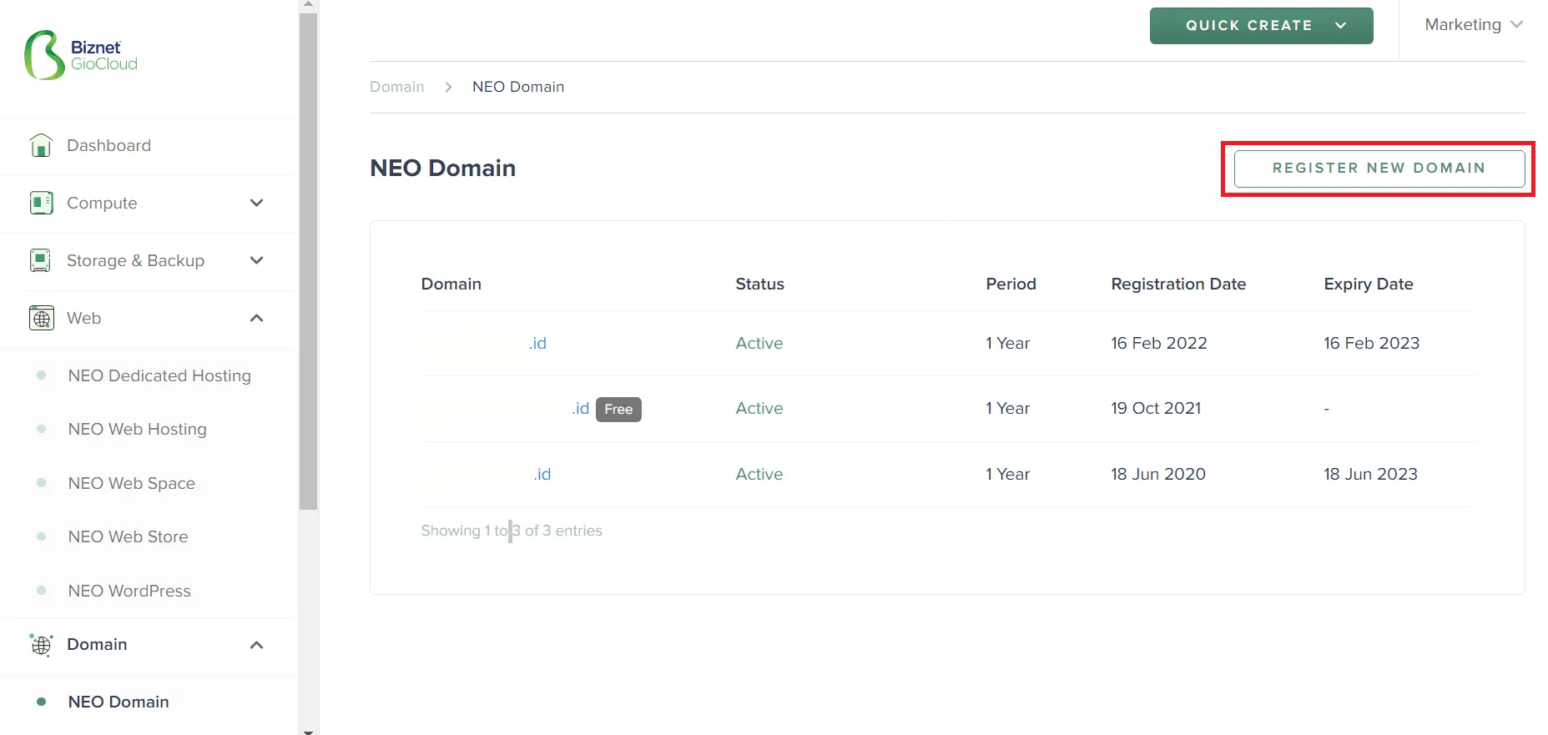Open NEO Web Hosting menu item
The height and width of the screenshot is (735, 1548).
pyautogui.click(x=137, y=429)
